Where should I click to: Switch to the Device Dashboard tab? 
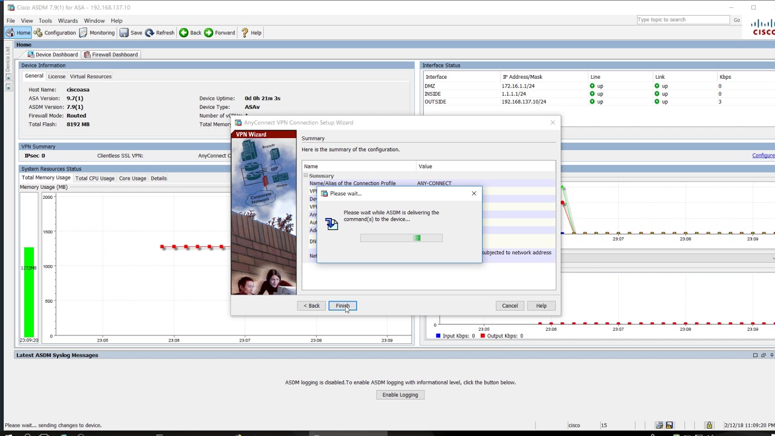point(53,54)
